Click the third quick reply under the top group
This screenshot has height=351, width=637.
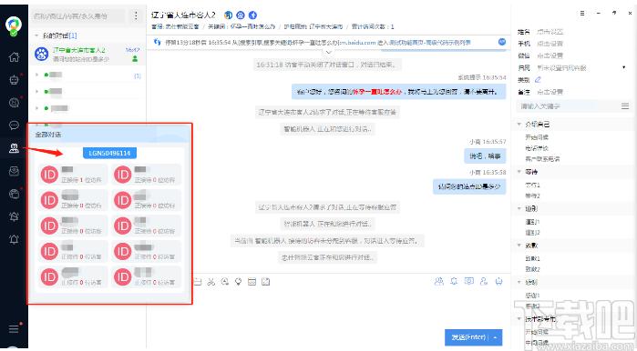pyautogui.click(x=542, y=158)
